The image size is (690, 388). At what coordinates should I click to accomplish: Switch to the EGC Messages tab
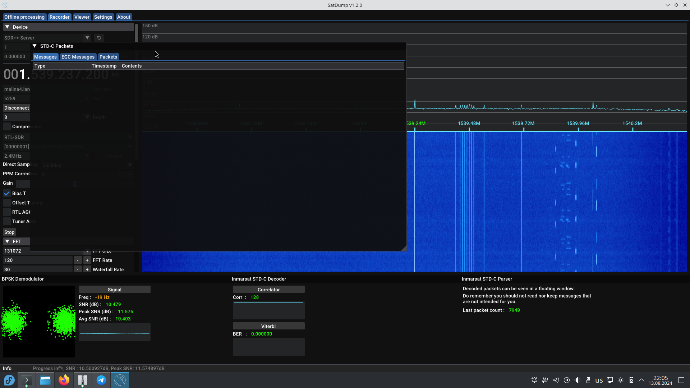point(78,57)
